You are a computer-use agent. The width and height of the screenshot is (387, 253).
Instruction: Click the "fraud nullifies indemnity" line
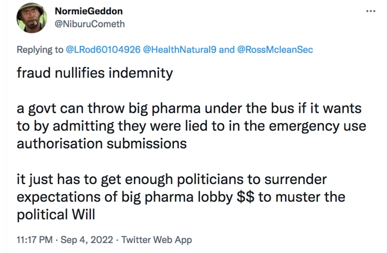point(95,73)
